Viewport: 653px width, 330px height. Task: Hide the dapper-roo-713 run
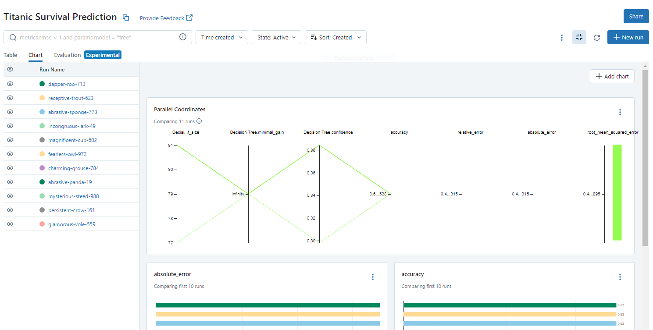pos(10,84)
